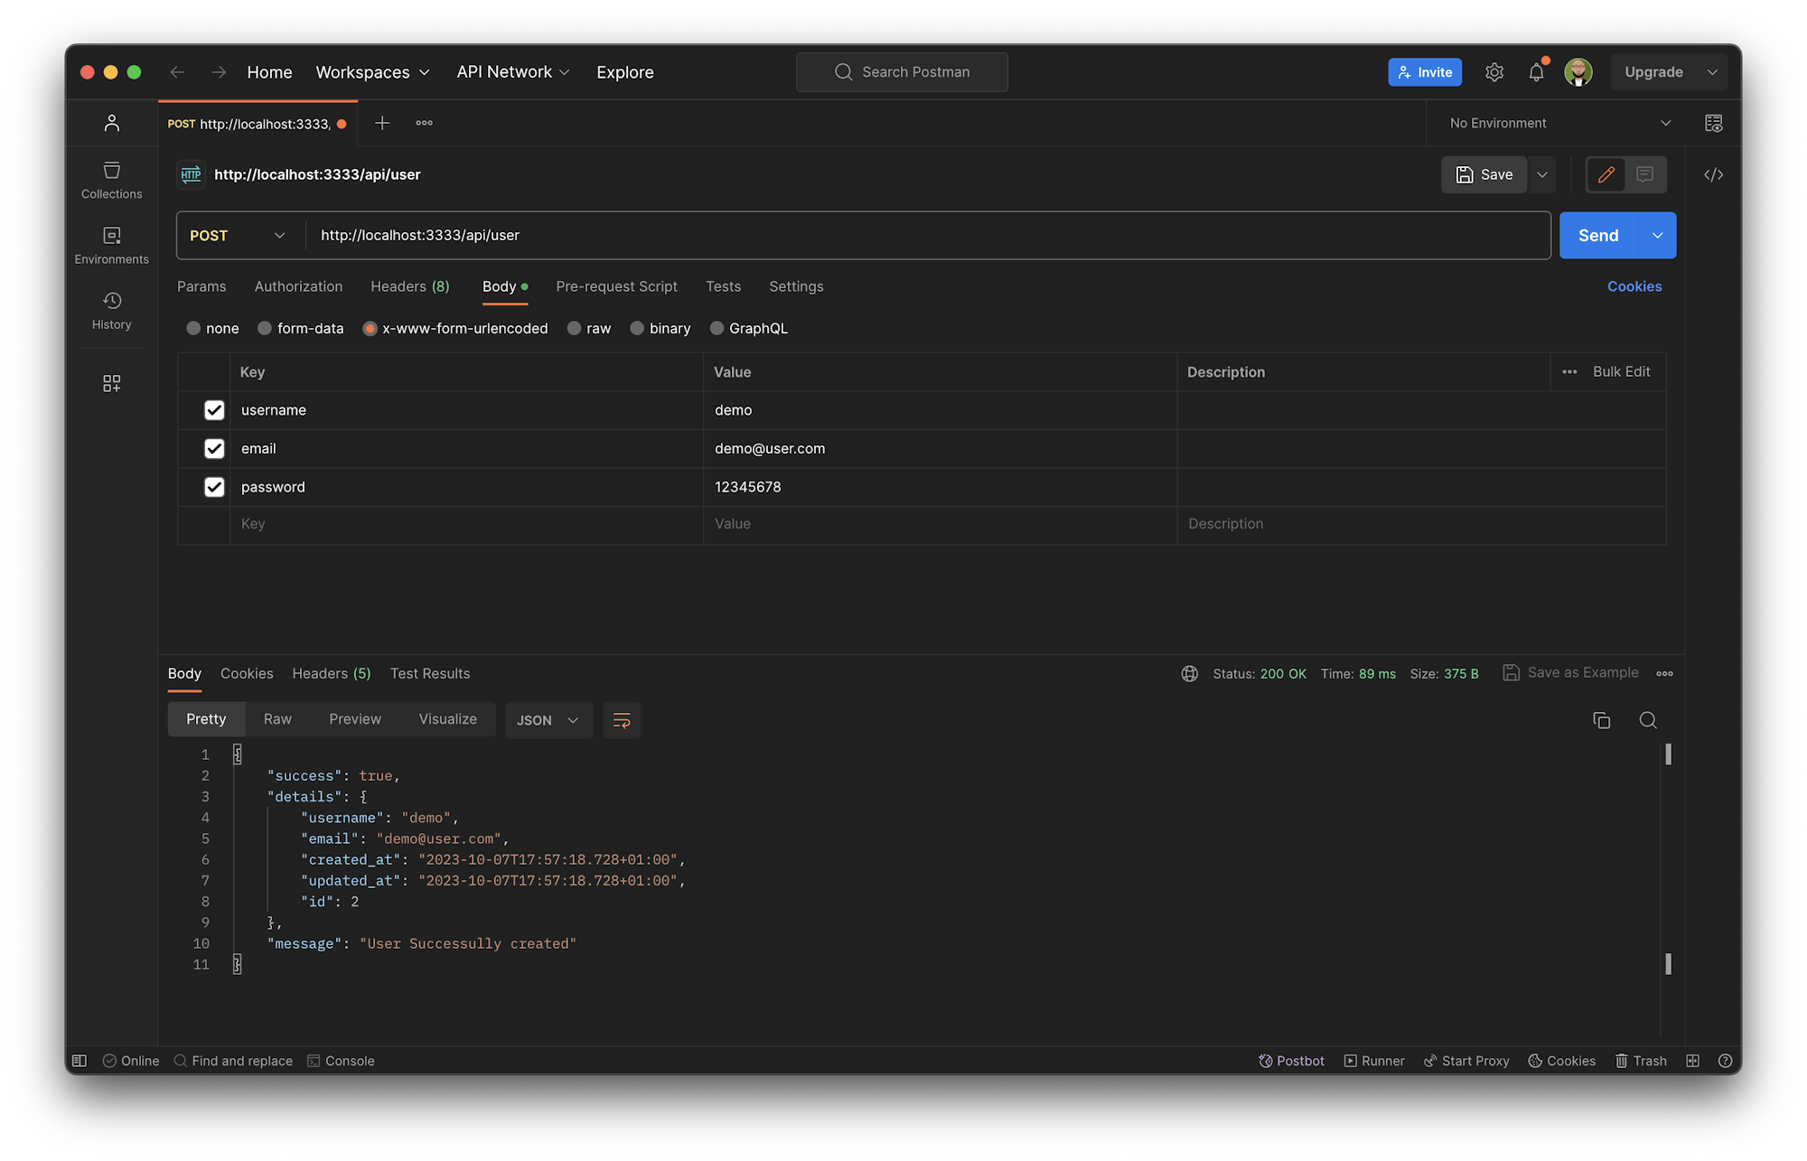Search within the response body
The image size is (1807, 1161).
1648,720
